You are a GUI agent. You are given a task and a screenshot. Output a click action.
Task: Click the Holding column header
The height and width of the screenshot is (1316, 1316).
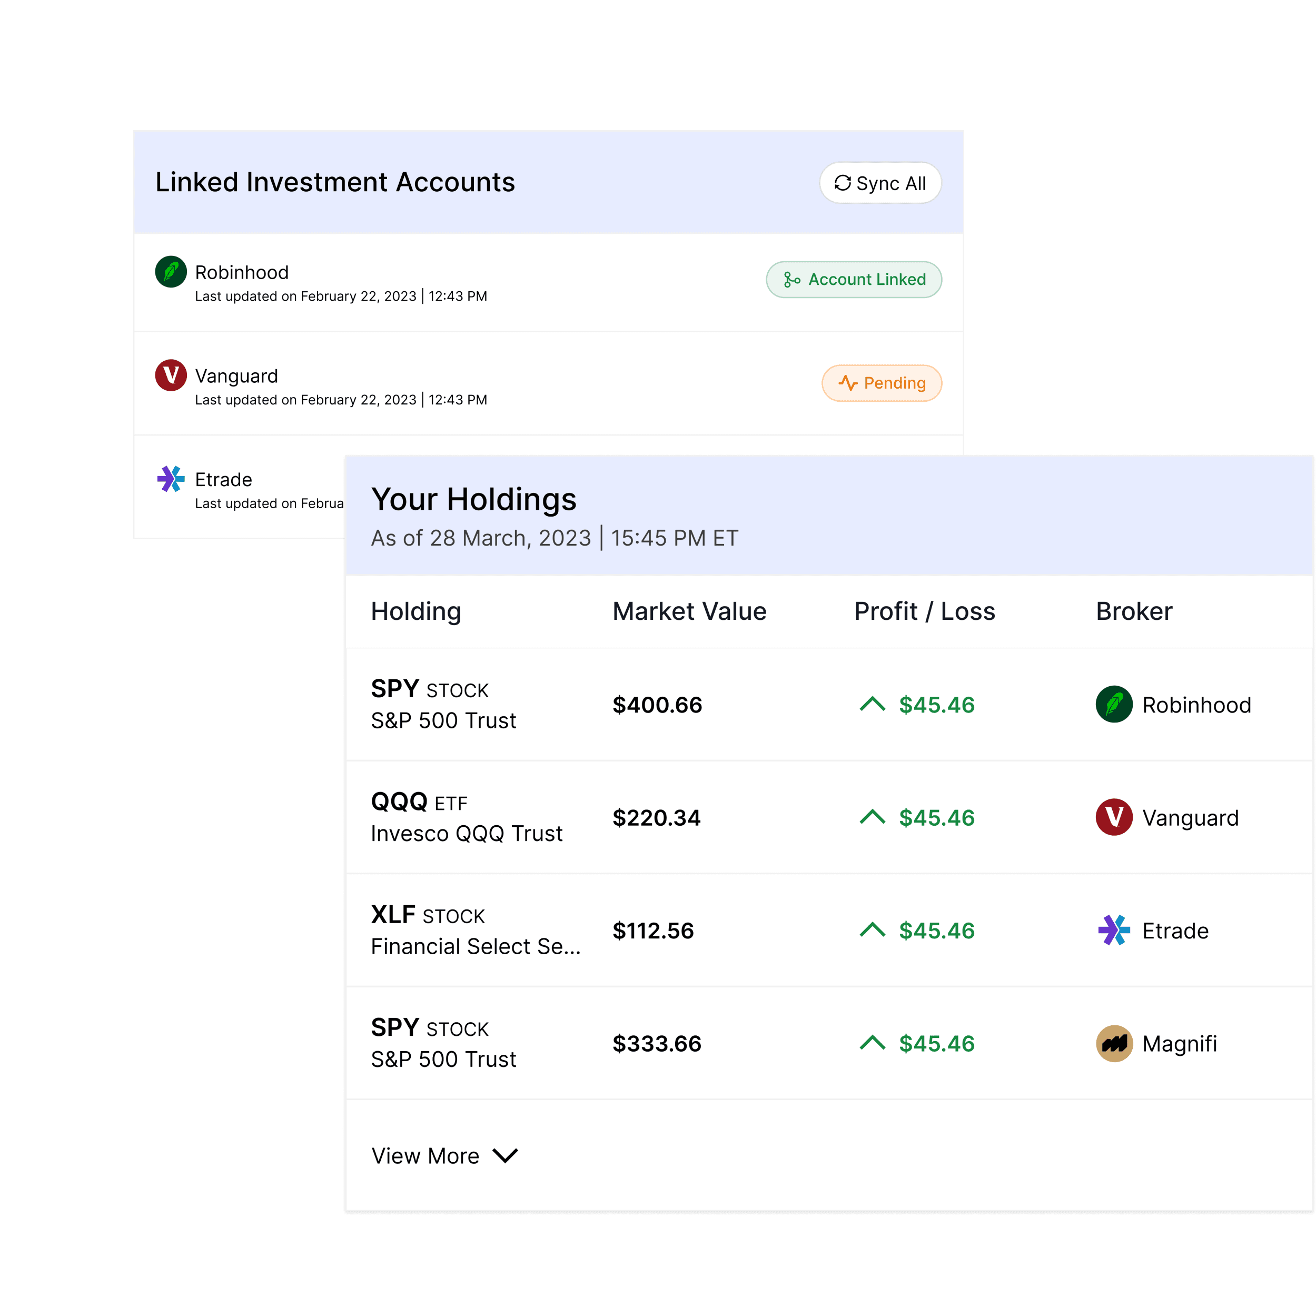[x=416, y=611]
